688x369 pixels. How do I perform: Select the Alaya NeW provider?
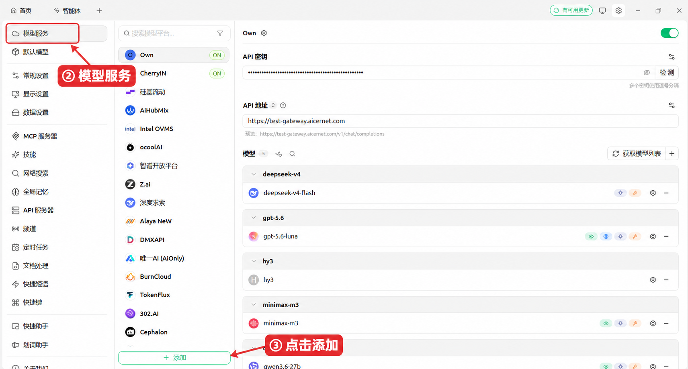pyautogui.click(x=174, y=221)
